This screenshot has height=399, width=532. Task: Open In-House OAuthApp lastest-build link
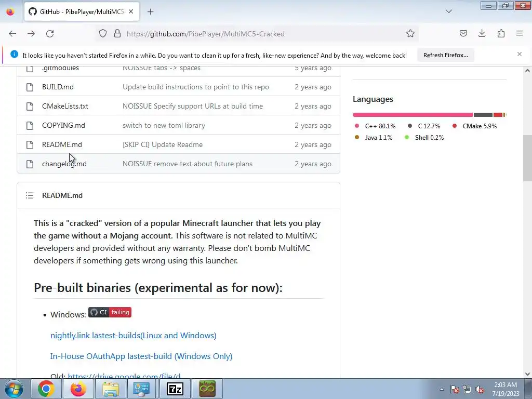[x=141, y=356]
